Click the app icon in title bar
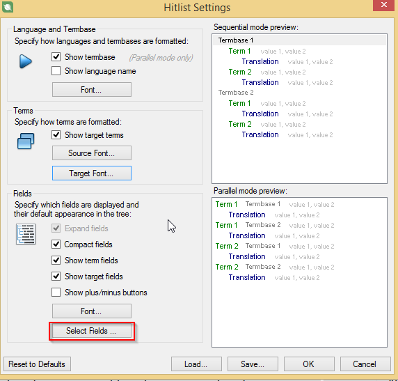398x381 pixels. [8, 6]
